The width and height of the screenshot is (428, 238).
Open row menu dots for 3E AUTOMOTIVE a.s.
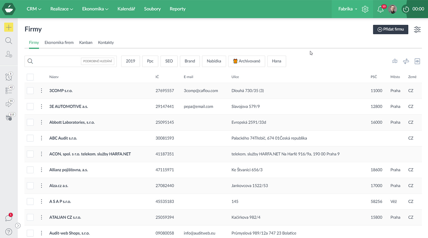(x=42, y=107)
